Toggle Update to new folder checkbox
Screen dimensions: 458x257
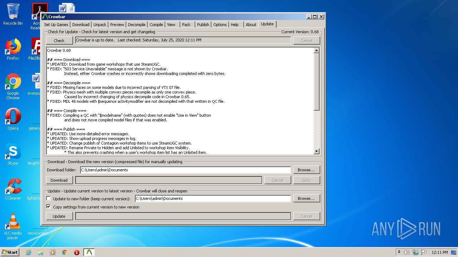click(49, 198)
